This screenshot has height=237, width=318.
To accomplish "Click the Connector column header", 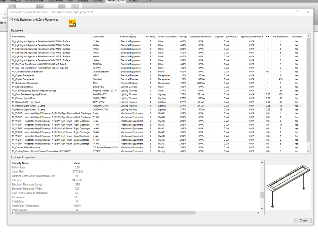I will [x=296, y=36].
